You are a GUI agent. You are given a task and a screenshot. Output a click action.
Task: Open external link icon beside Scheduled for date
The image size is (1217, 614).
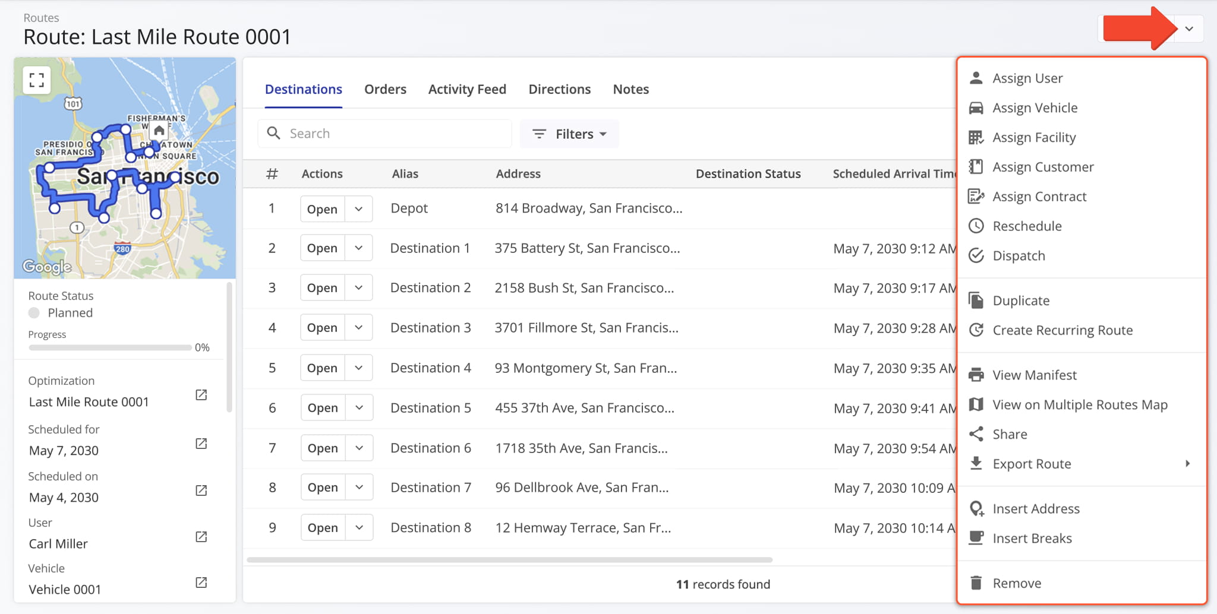(201, 444)
